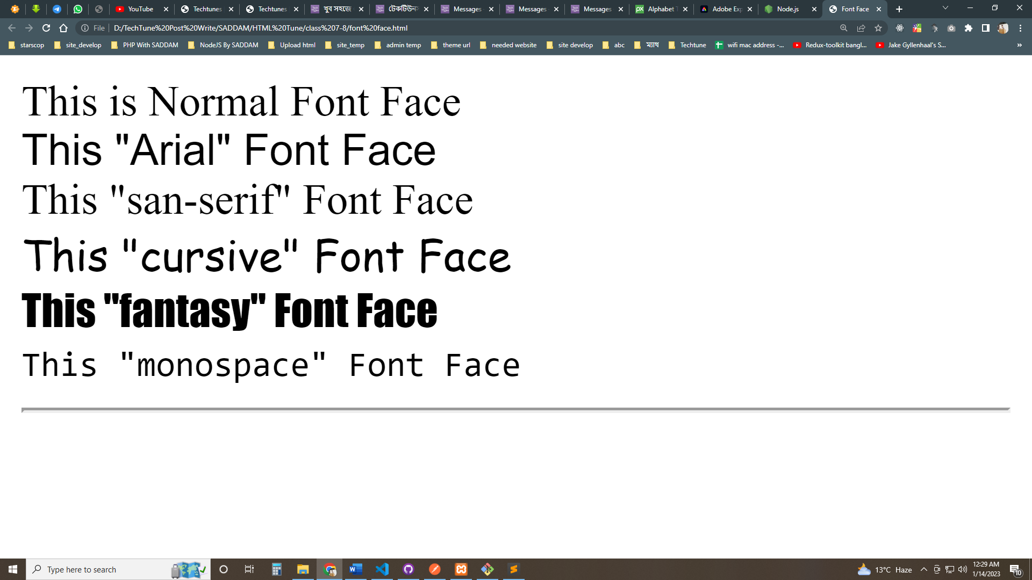Open the PHP With SADDAM bookmark folder
1032x580 pixels.
point(145,45)
